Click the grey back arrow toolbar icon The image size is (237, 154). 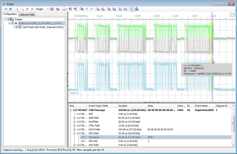coord(6,9)
